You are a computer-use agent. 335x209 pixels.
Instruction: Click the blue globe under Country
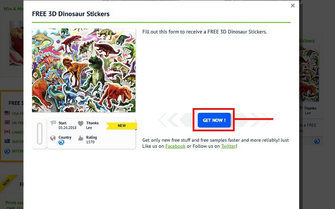[x=61, y=142]
